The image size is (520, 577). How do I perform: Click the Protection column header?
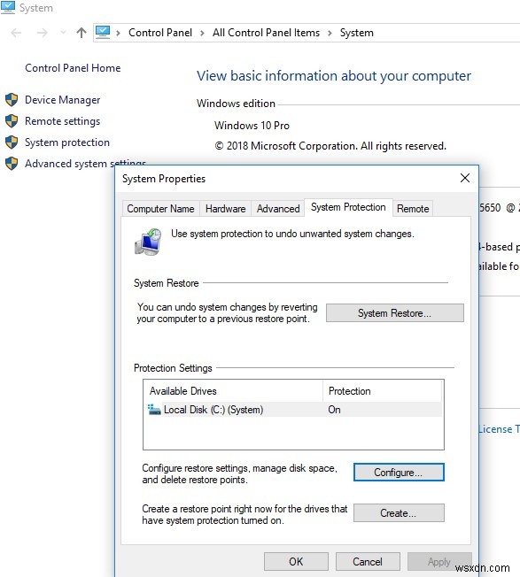[383, 391]
